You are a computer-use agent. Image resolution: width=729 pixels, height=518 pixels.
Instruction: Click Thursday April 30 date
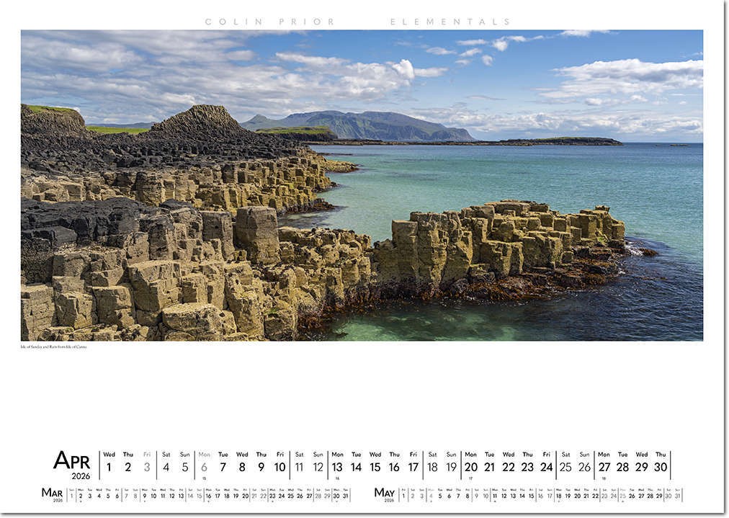click(x=661, y=467)
